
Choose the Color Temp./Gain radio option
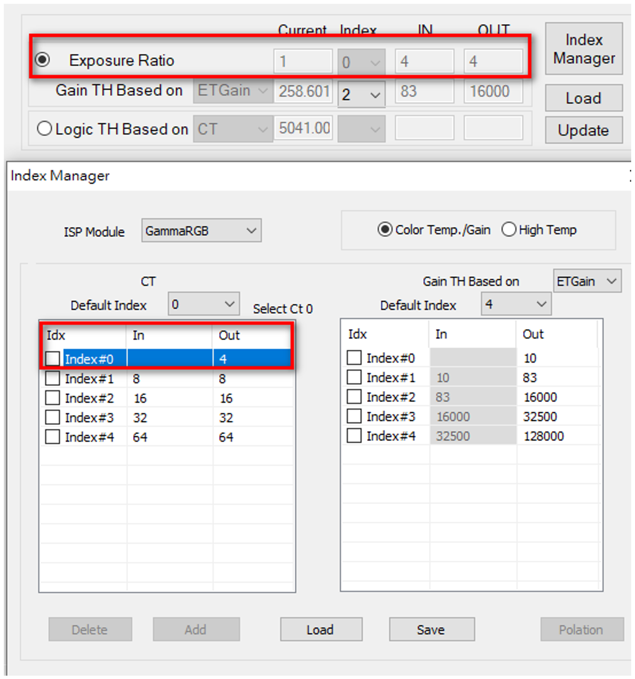(x=384, y=230)
